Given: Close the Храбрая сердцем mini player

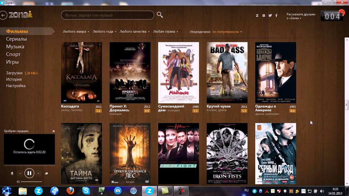Looking at the screenshot, I should click(x=54, y=131).
